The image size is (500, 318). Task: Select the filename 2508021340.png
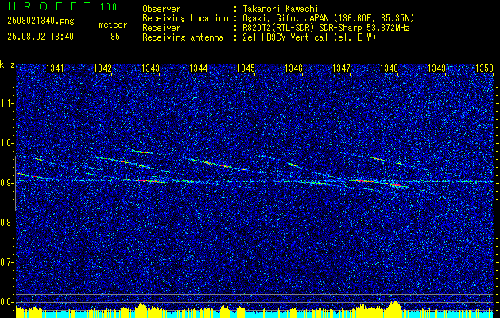pos(41,21)
